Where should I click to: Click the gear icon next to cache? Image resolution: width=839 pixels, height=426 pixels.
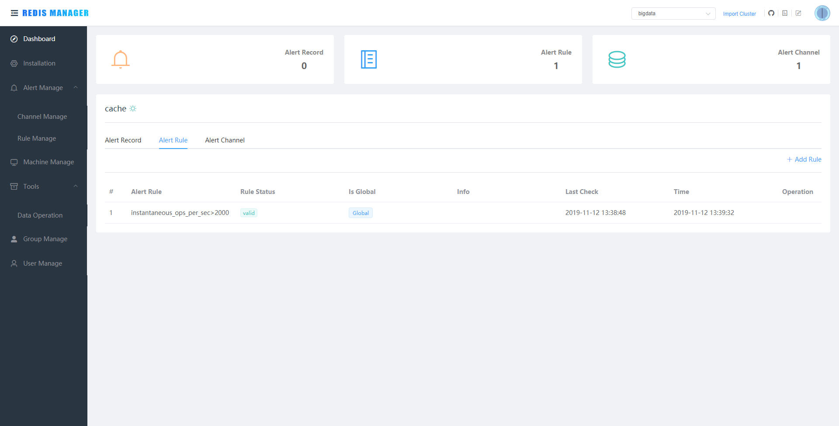pos(133,108)
